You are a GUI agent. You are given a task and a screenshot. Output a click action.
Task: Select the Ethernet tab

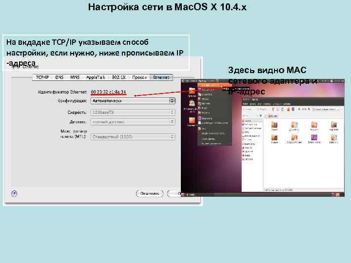(x=161, y=77)
